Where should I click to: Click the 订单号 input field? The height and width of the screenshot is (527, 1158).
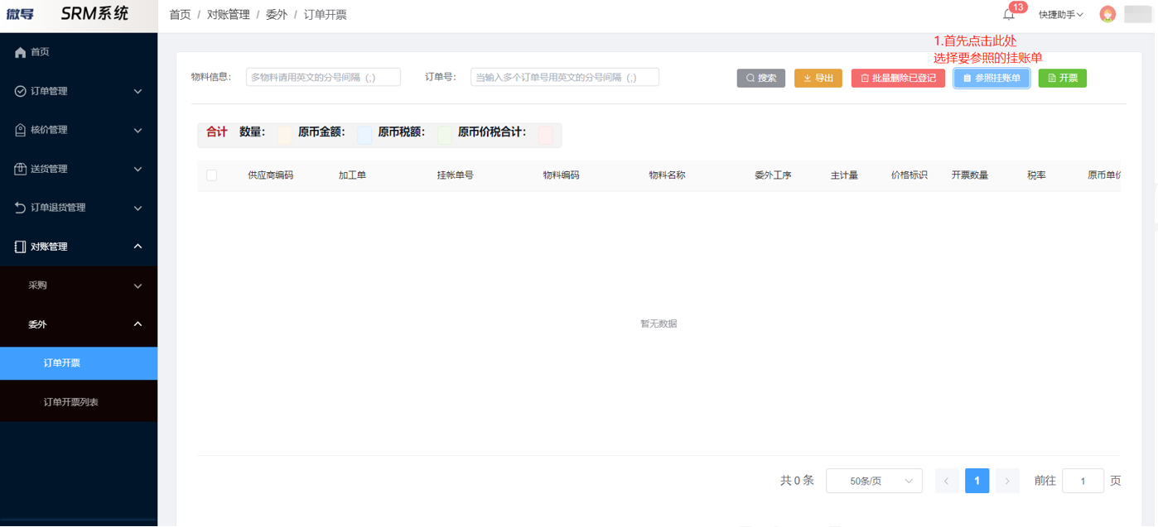pos(564,77)
